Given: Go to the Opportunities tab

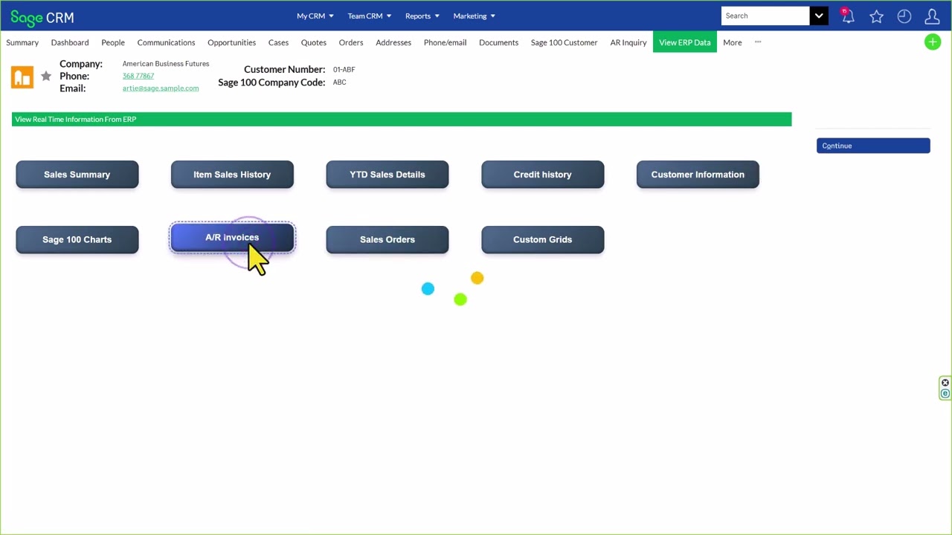Looking at the screenshot, I should (231, 42).
